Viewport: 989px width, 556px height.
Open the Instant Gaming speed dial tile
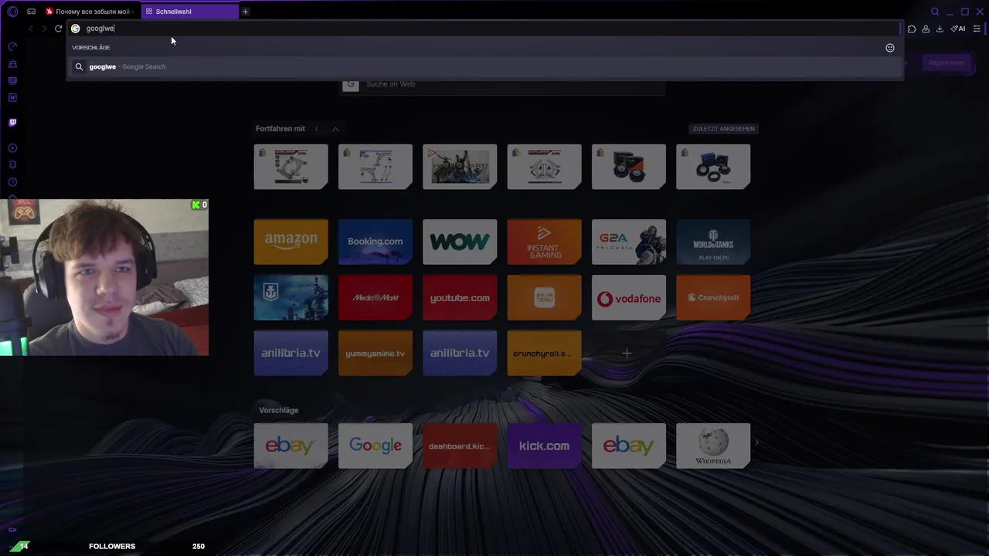[544, 242]
